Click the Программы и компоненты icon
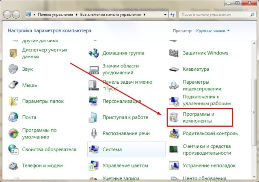 click(174, 117)
